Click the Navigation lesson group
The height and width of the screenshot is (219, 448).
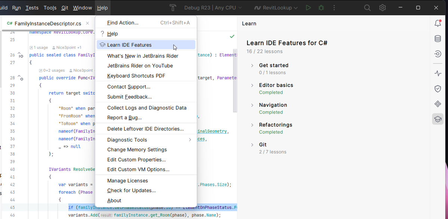coord(273,105)
